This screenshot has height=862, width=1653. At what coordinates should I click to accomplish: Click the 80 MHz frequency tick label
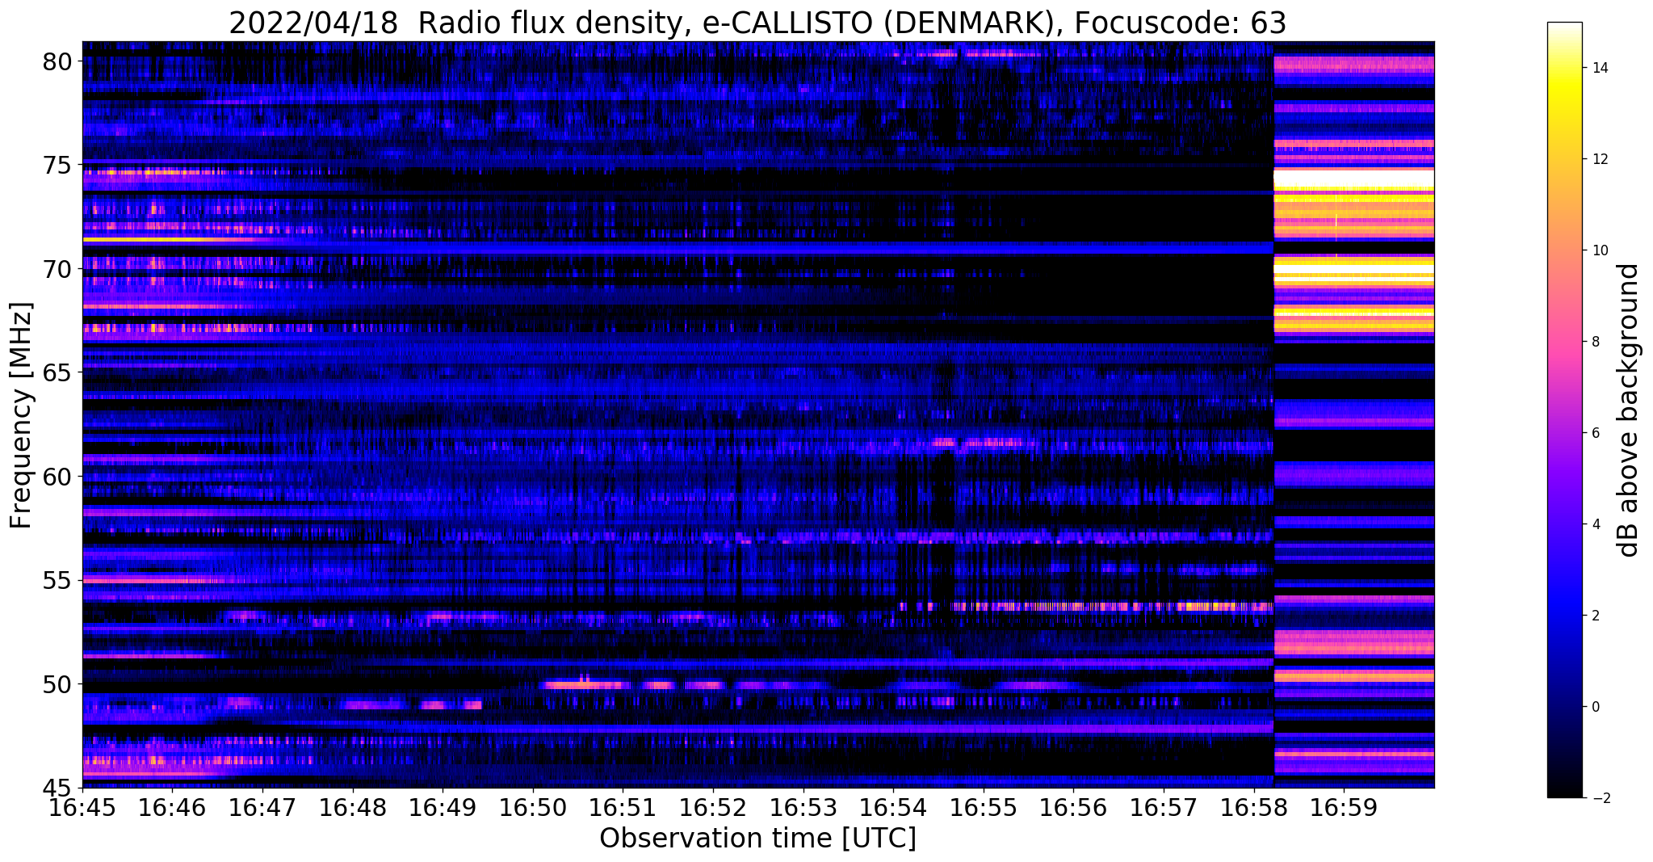(57, 61)
